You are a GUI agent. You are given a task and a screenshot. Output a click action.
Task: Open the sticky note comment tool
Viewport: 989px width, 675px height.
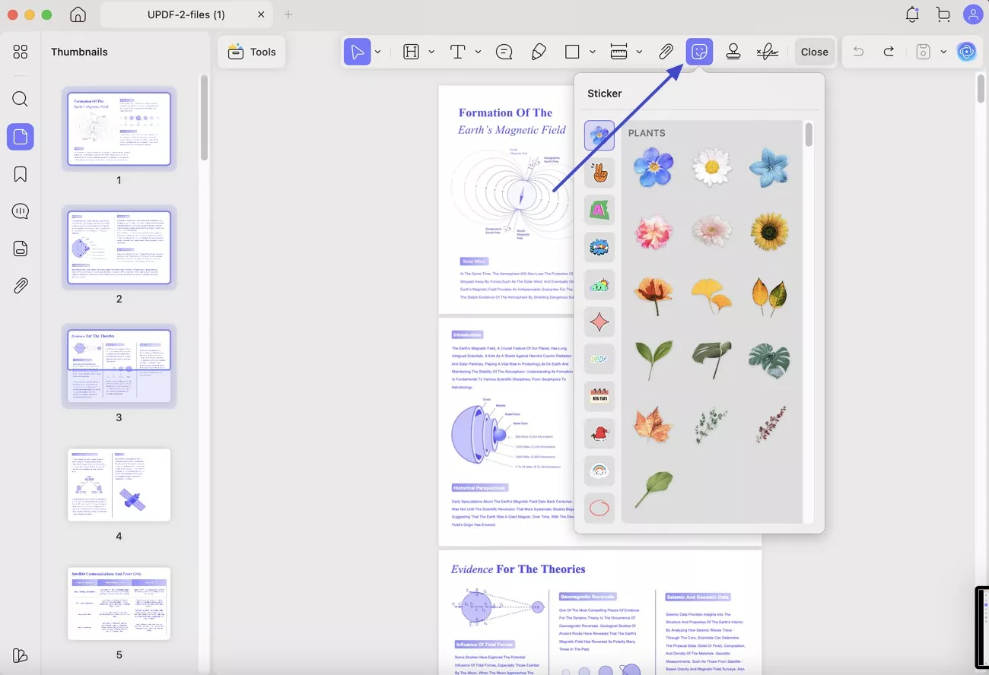tap(504, 52)
